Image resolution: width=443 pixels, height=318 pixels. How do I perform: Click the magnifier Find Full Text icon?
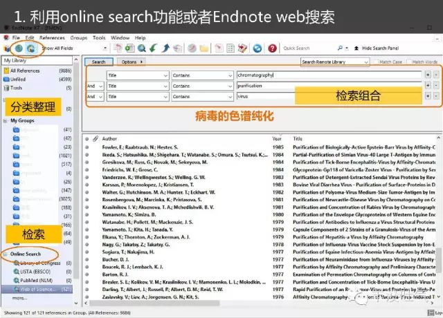(x=141, y=48)
